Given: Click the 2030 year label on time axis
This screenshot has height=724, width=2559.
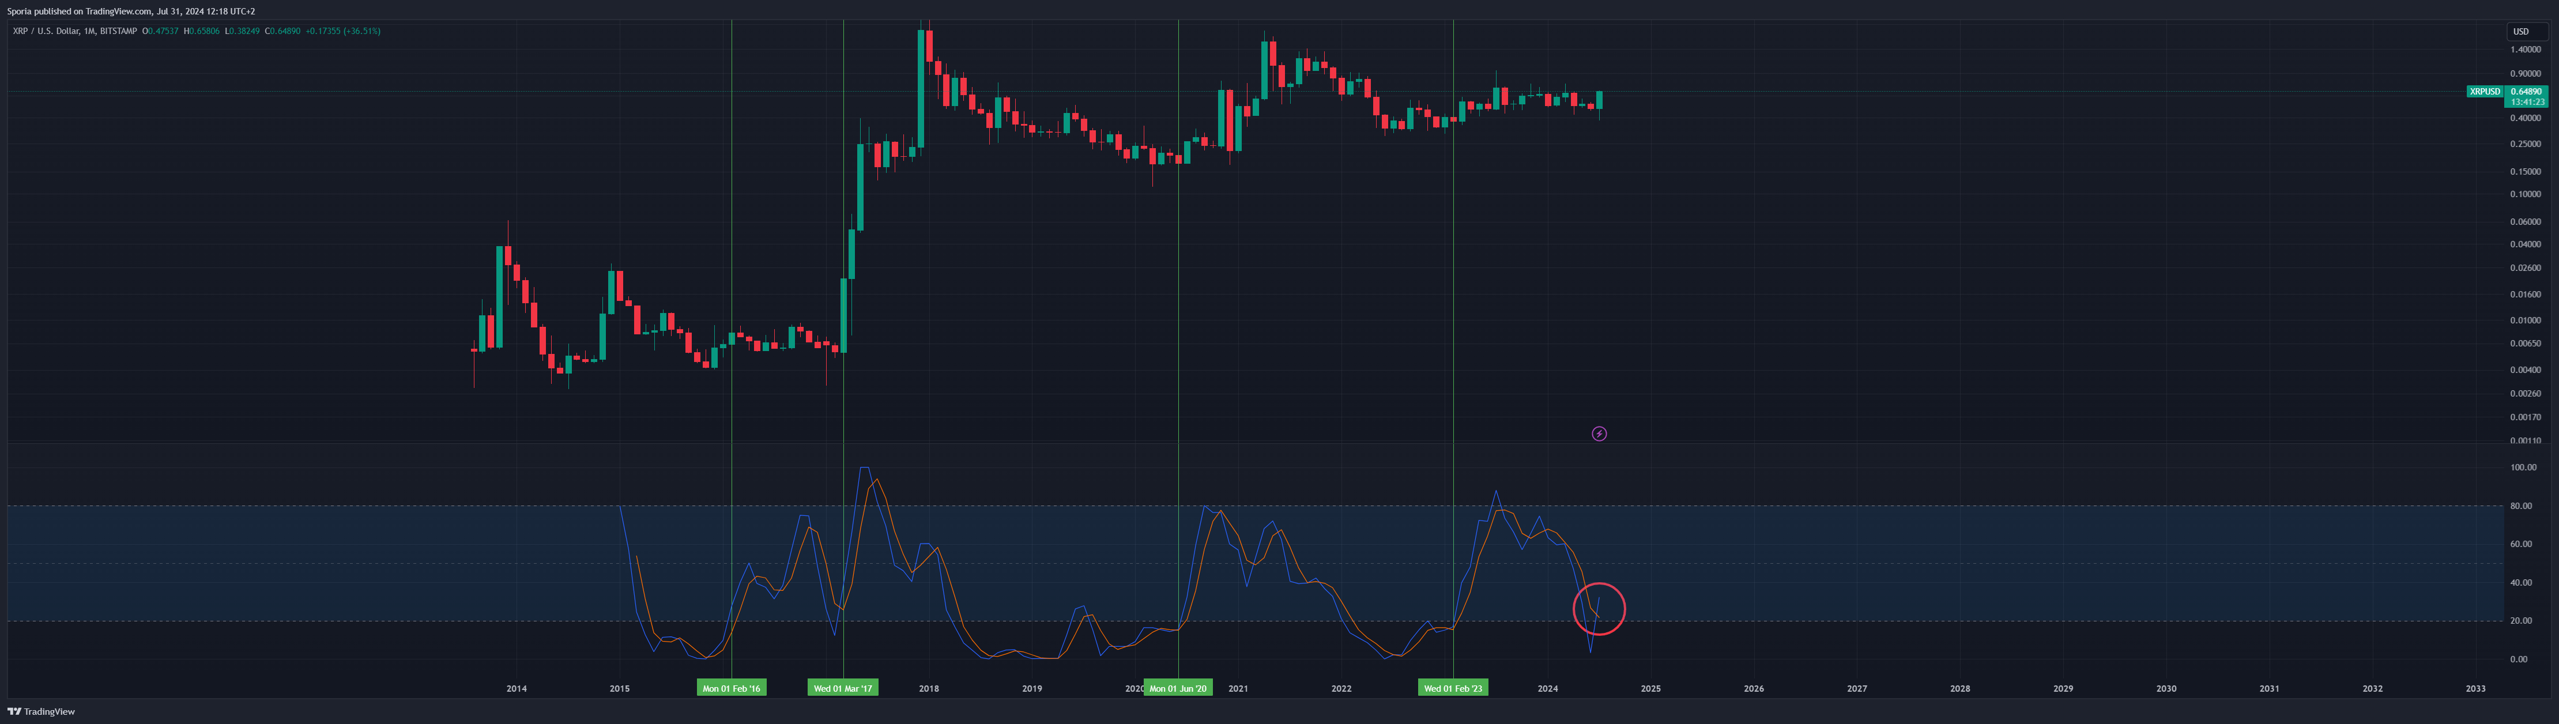Looking at the screenshot, I should (2166, 688).
